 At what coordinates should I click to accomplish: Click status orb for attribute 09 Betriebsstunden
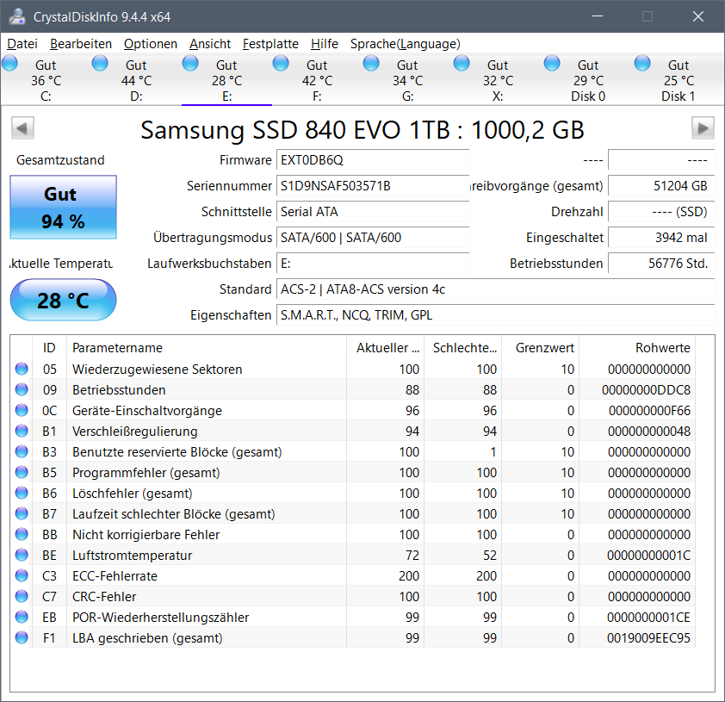(x=22, y=390)
